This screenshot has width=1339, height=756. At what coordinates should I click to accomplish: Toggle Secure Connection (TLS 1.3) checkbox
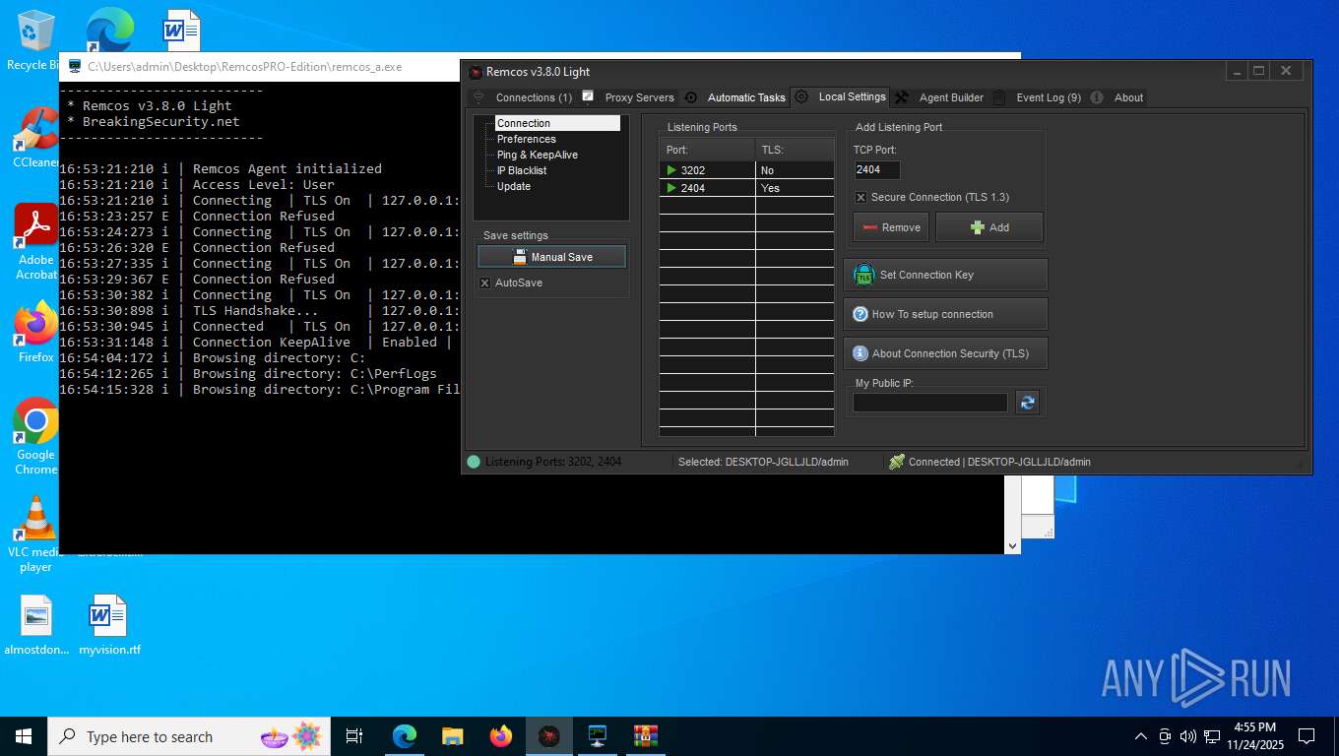tap(861, 197)
